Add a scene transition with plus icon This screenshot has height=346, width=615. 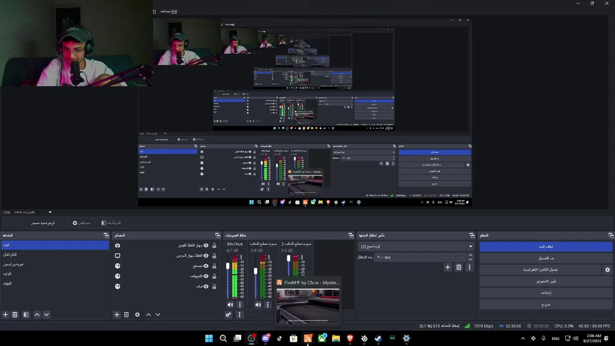pyautogui.click(x=448, y=267)
